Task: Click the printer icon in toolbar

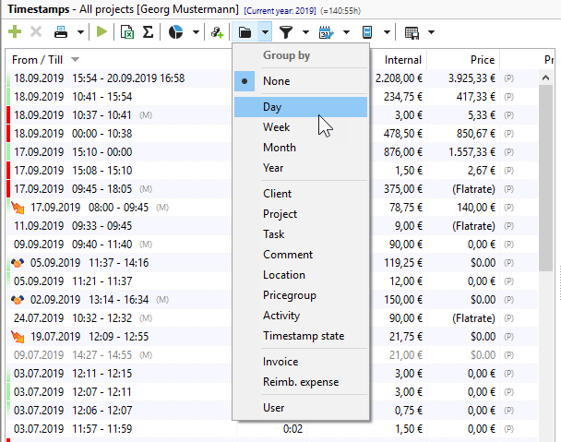Action: [x=60, y=32]
